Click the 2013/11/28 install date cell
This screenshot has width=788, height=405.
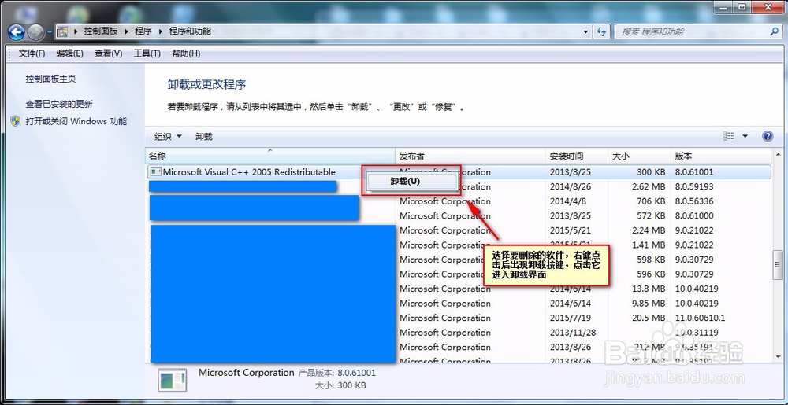(x=573, y=333)
